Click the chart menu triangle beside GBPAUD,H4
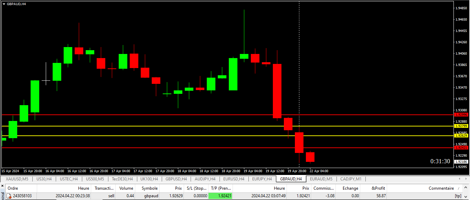 click(x=4, y=4)
